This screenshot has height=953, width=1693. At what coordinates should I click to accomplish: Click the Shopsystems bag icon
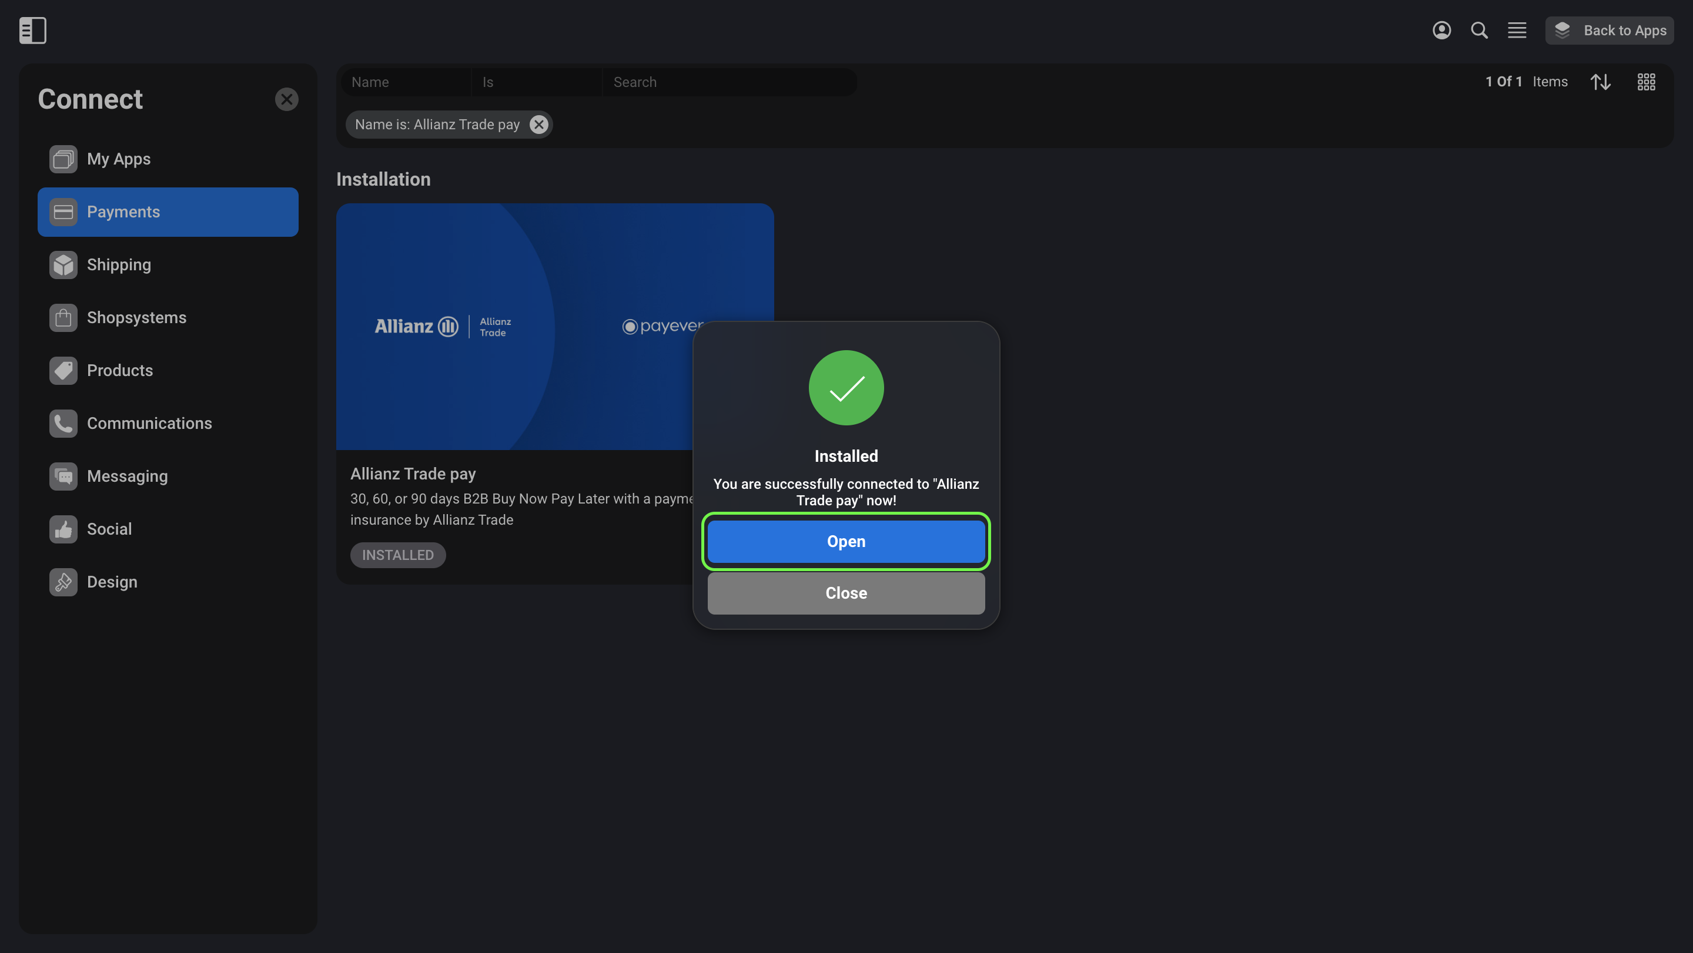click(x=63, y=318)
